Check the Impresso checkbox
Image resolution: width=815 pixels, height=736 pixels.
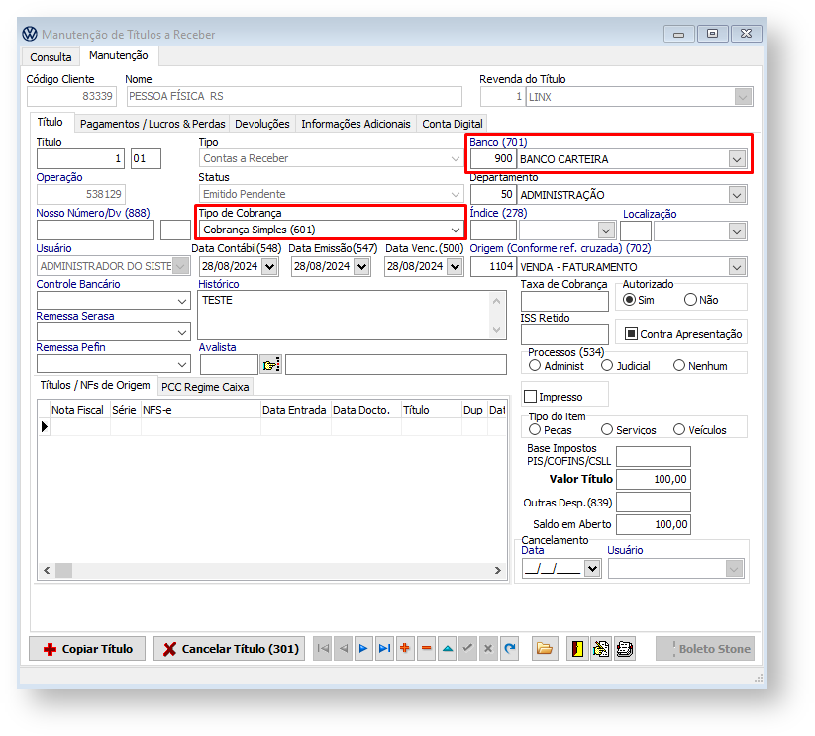tap(530, 397)
